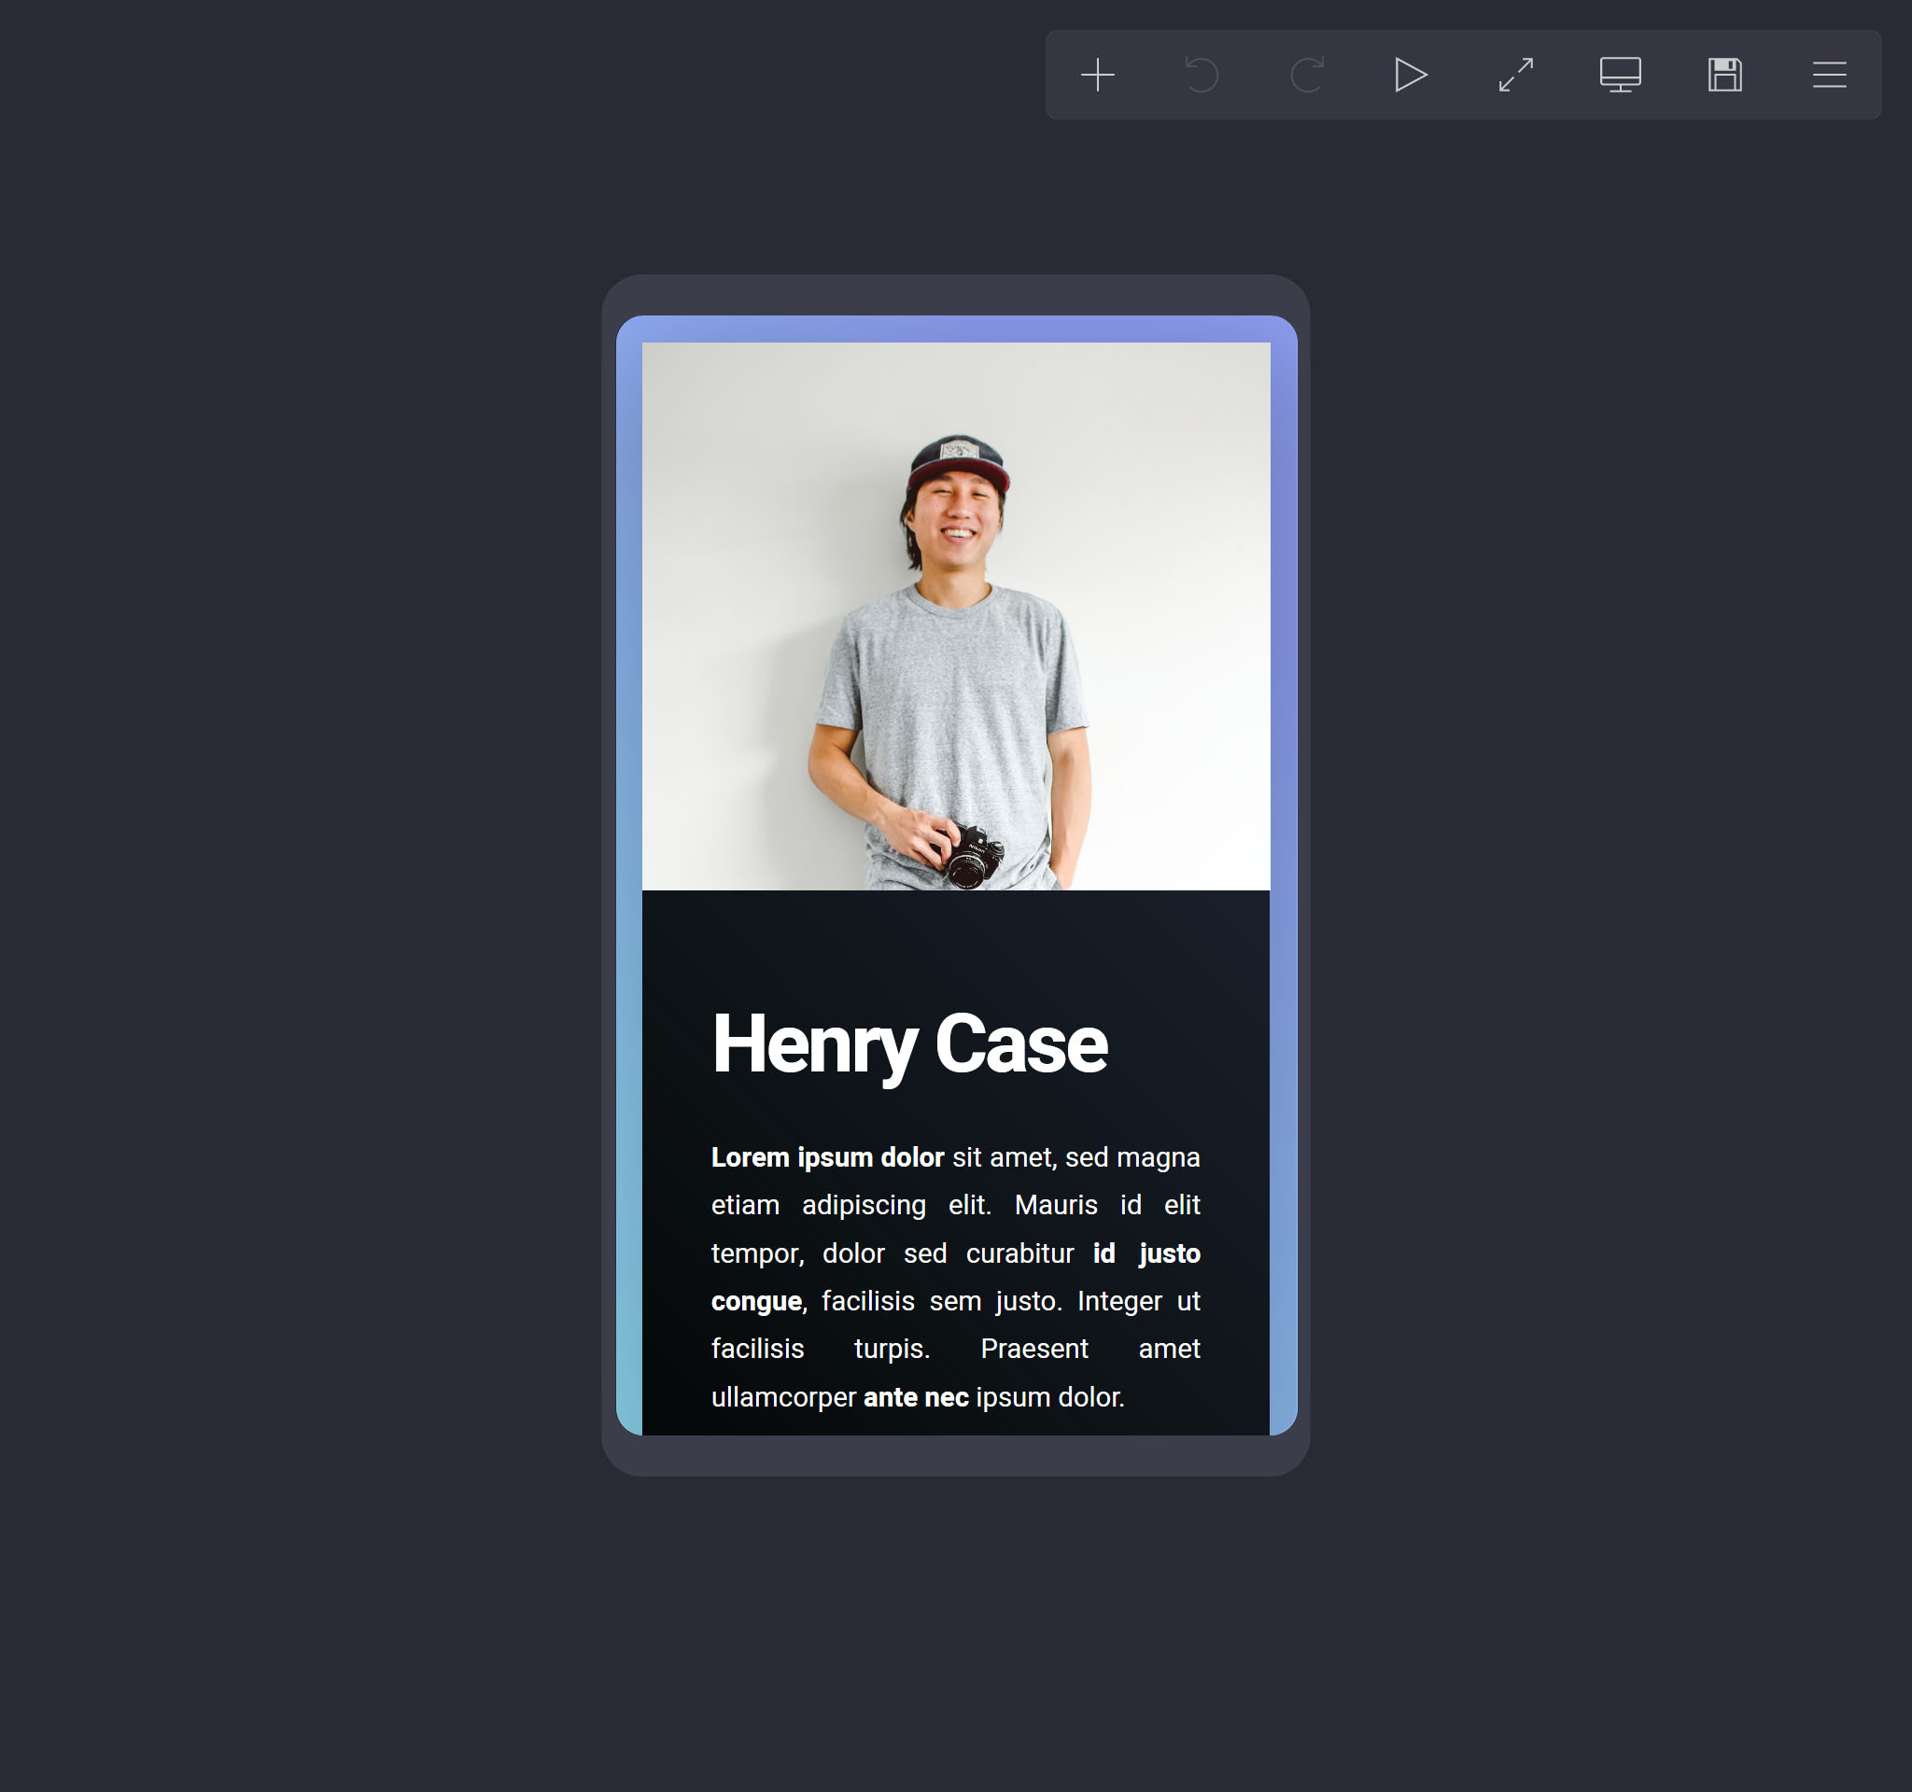Select the blue gradient border of card
The image size is (1912, 1792).
point(629,865)
